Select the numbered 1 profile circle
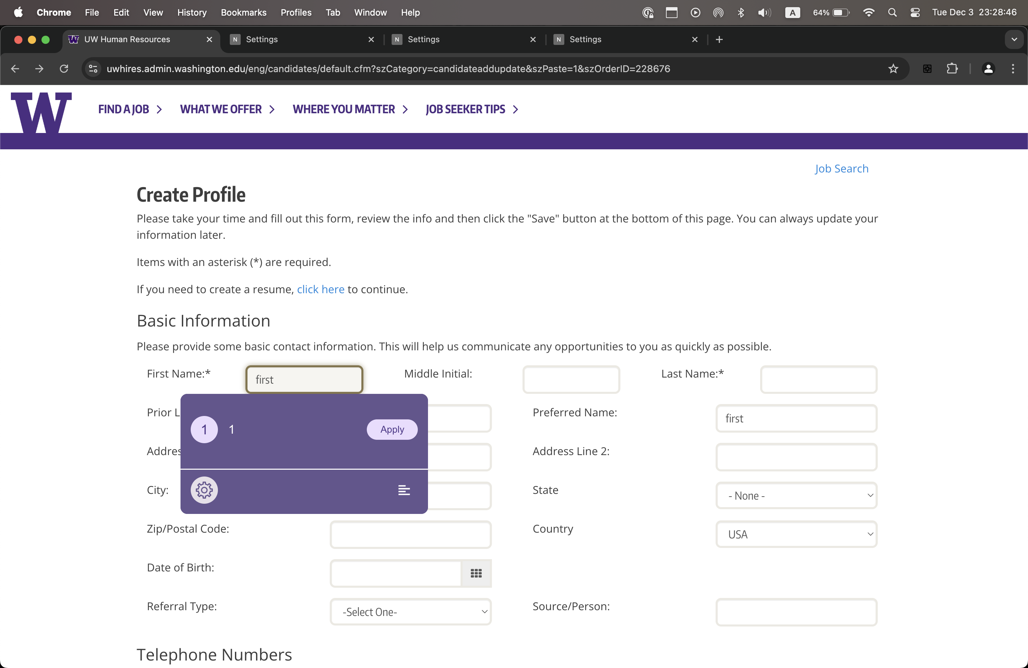This screenshot has height=668, width=1028. pyautogui.click(x=204, y=430)
